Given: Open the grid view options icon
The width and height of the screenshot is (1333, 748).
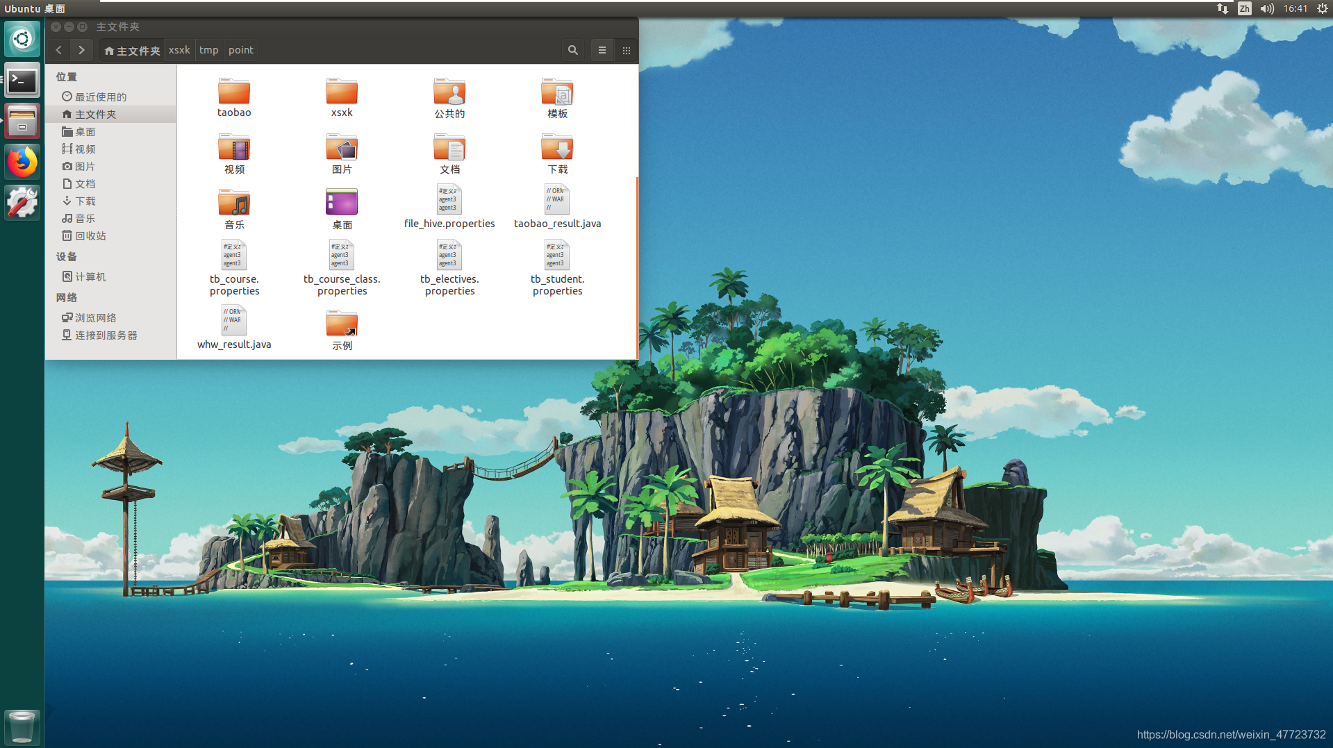Looking at the screenshot, I should click(x=627, y=50).
